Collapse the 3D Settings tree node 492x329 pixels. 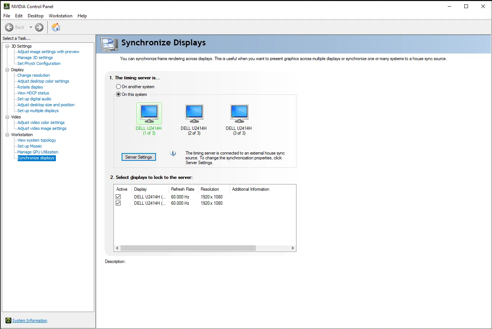click(x=7, y=46)
